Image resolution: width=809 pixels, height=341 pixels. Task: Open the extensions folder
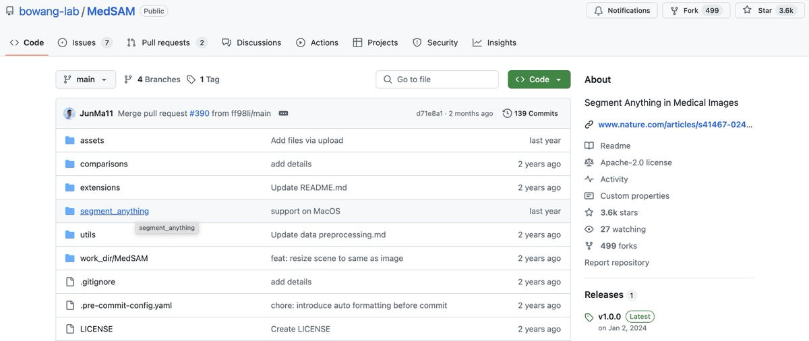tap(100, 187)
